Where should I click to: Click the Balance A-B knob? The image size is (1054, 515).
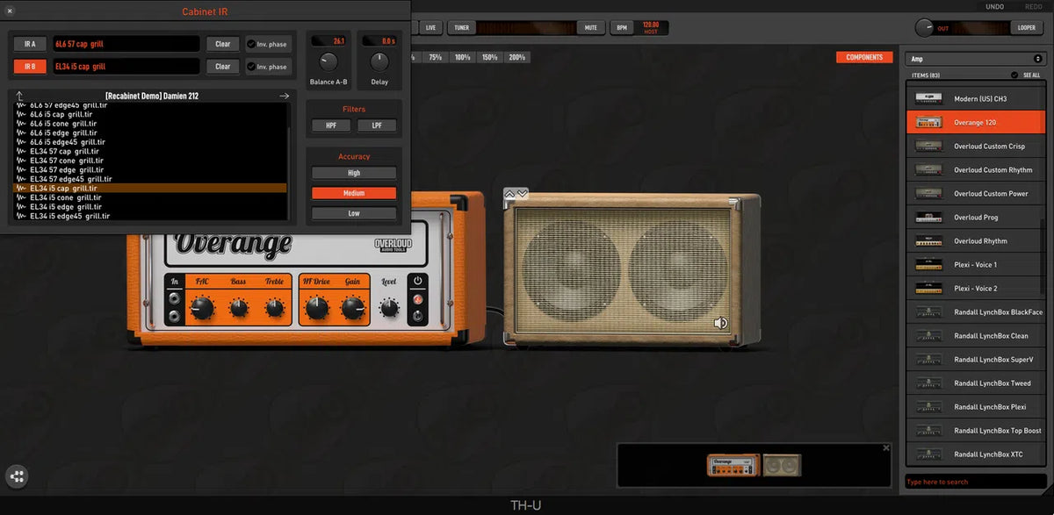pos(327,62)
